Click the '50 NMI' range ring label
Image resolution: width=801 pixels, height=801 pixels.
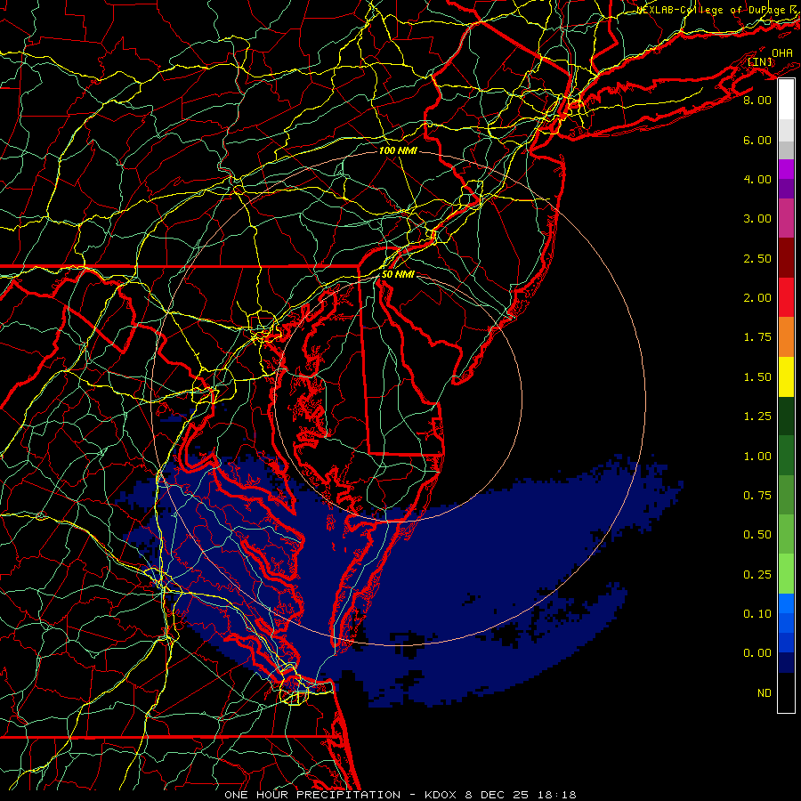[x=398, y=274]
